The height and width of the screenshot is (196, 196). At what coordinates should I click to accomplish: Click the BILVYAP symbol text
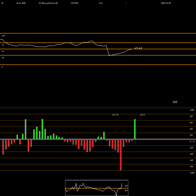[x=166, y=3]
